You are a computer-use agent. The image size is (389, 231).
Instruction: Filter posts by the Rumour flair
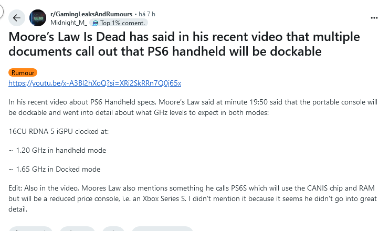click(x=23, y=72)
